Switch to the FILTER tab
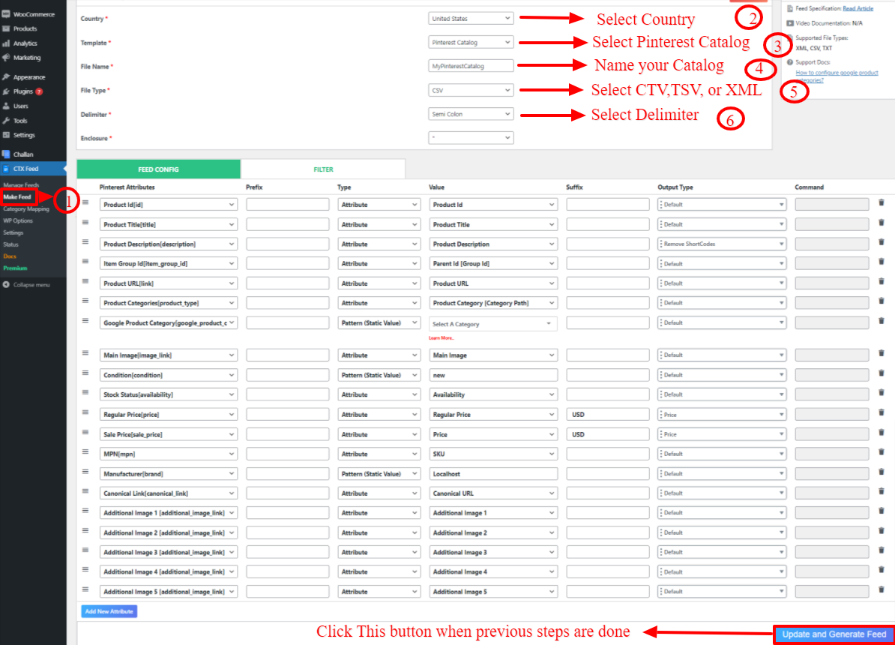The image size is (895, 645). (323, 169)
